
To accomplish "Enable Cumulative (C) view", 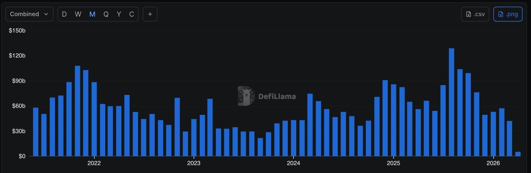I will [131, 14].
